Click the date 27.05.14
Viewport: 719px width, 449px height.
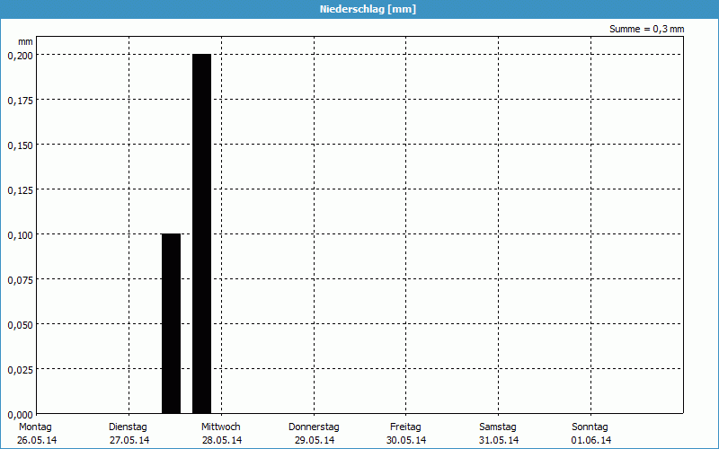tap(129, 441)
